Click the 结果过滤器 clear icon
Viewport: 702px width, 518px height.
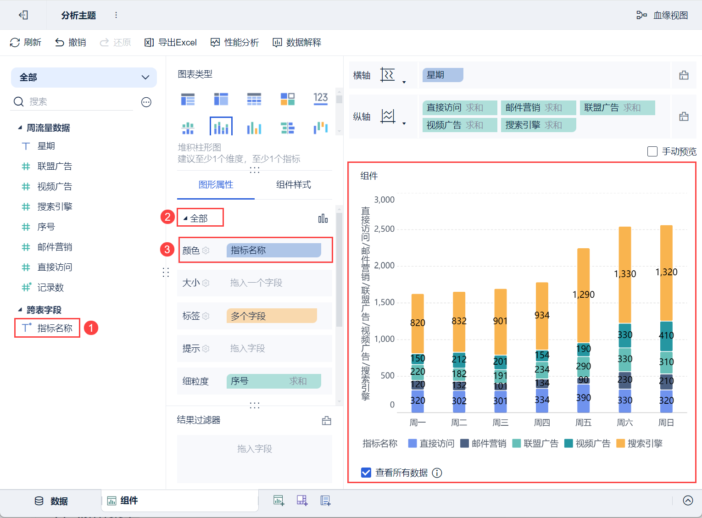coord(327,420)
